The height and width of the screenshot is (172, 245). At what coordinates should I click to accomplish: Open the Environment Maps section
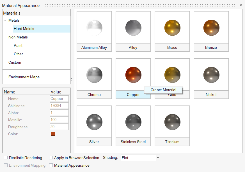24,77
